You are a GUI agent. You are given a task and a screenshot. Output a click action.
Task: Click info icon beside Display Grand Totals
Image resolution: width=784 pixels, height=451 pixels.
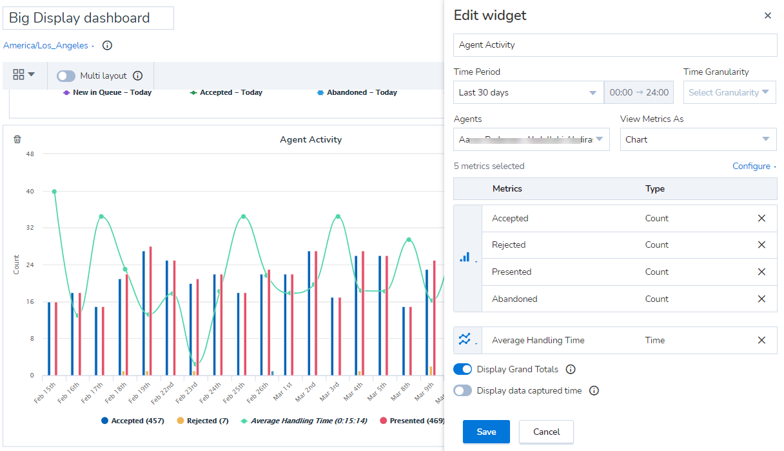click(570, 370)
